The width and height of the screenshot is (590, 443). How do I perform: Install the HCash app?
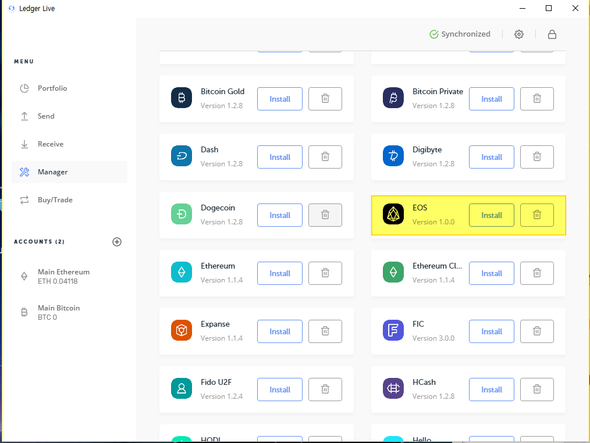492,390
